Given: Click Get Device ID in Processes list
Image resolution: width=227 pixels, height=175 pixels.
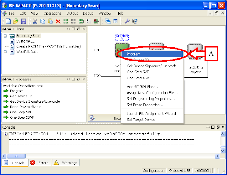Looking at the screenshot, I should 21,96.
